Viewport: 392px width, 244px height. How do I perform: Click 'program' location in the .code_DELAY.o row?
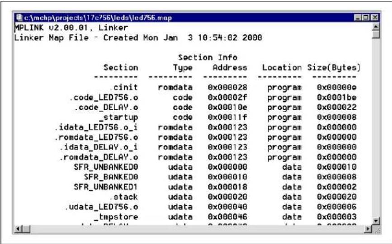point(284,108)
